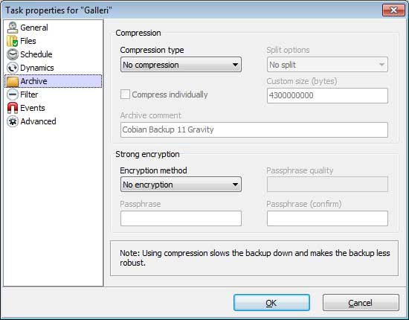Image resolution: width=409 pixels, height=320 pixels.
Task: Select the Events magnet icon
Action: click(13, 108)
